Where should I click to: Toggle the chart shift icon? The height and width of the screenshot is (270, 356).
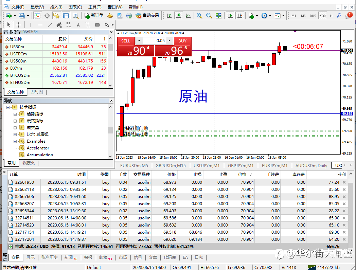(x=240, y=15)
